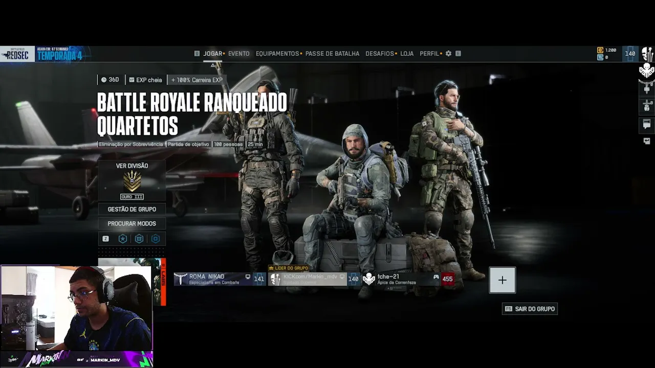655x368 pixels.
Task: Click the level 140 badge at top right
Action: point(630,54)
